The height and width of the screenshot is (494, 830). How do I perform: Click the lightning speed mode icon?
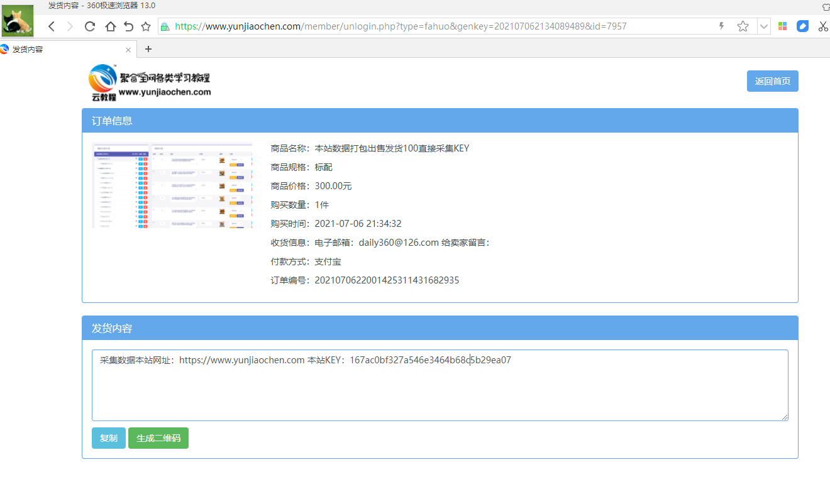pyautogui.click(x=721, y=26)
